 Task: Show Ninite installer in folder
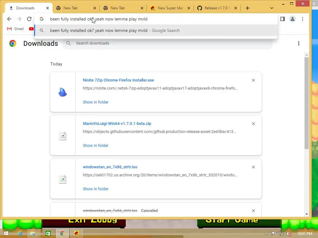[96, 102]
